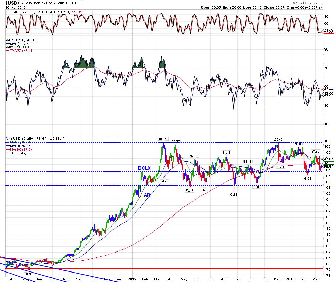The width and height of the screenshot is (336, 282).
Task: Click the 100.60 high price label
Action: point(278,139)
